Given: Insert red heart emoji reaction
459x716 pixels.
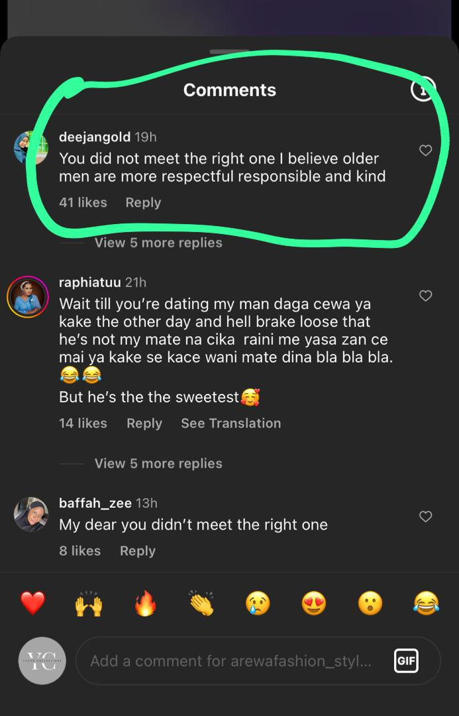Looking at the screenshot, I should [x=32, y=603].
